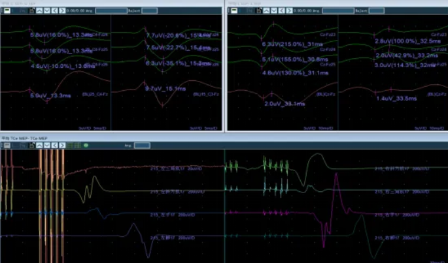Focus the Avg field in top-left SEP toolbar
The height and width of the screenshot is (263, 448).
pyautogui.click(x=111, y=10)
